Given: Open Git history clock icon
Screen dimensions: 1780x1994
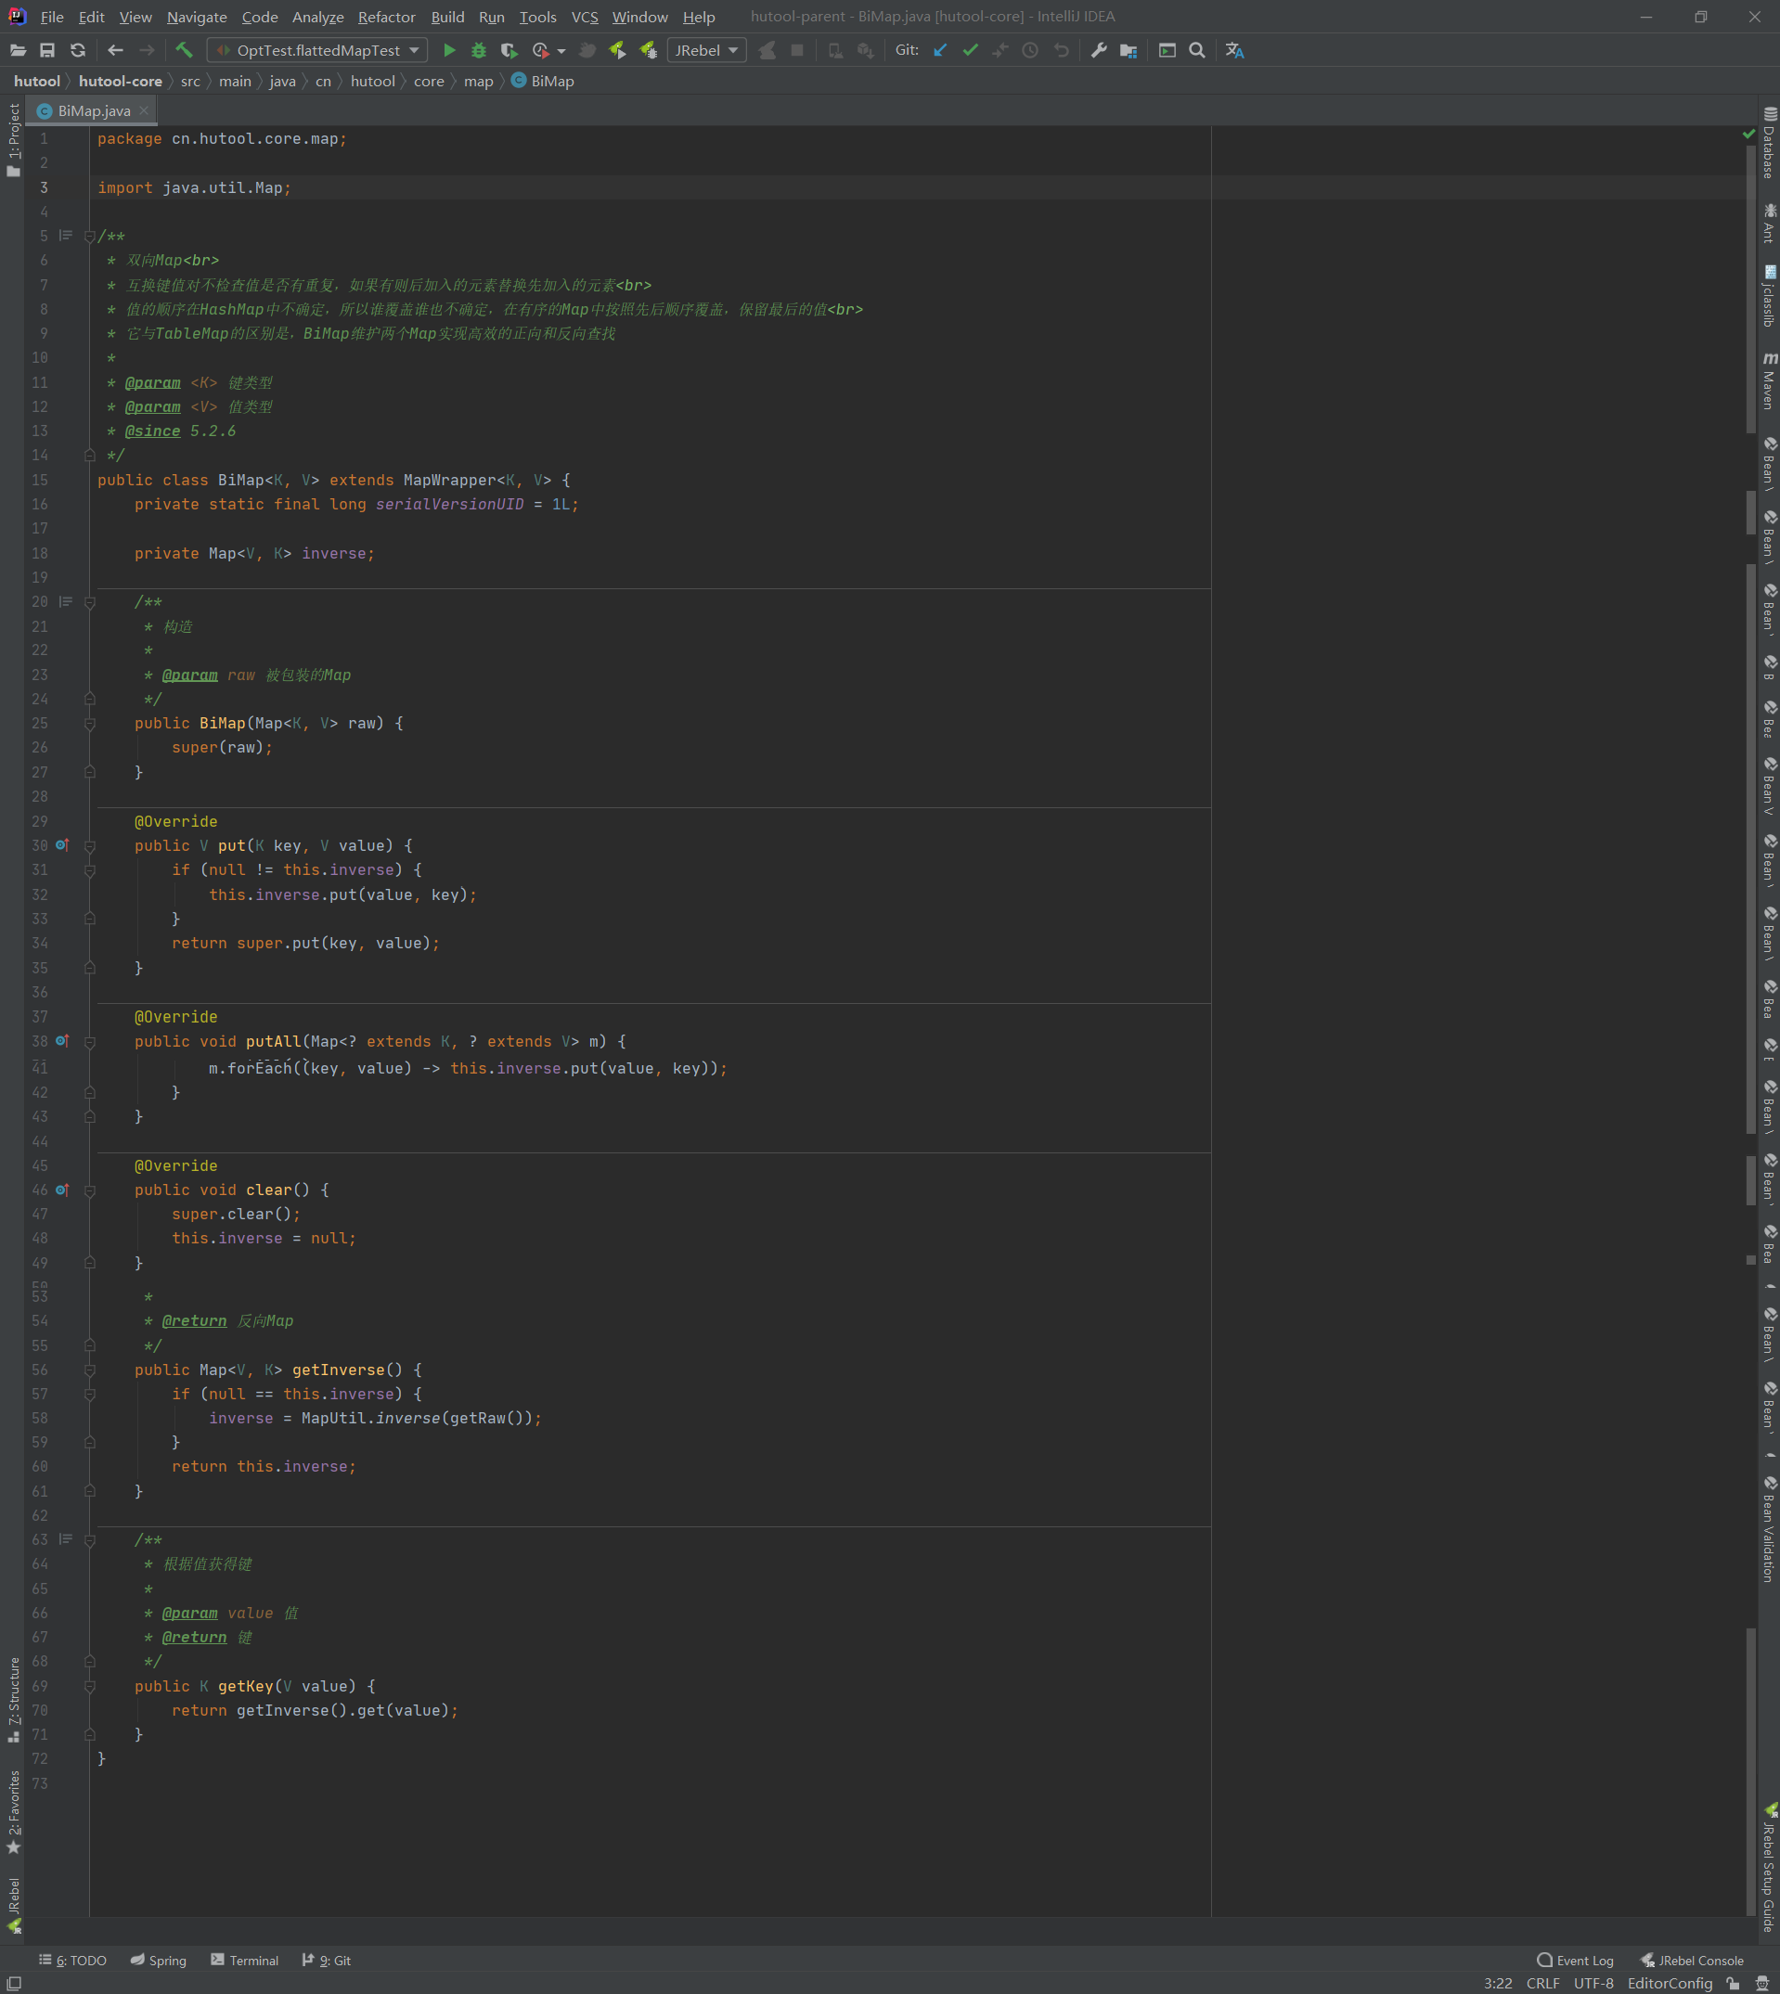Looking at the screenshot, I should [x=1030, y=50].
